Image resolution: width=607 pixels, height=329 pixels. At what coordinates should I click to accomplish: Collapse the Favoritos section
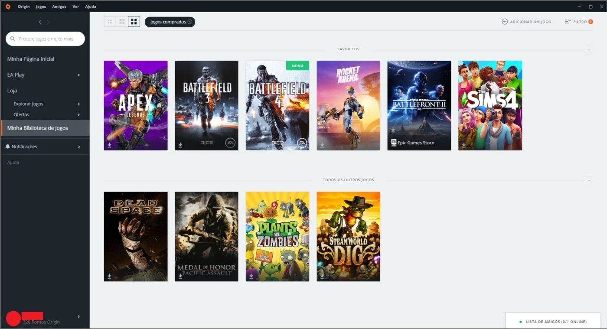(589, 49)
